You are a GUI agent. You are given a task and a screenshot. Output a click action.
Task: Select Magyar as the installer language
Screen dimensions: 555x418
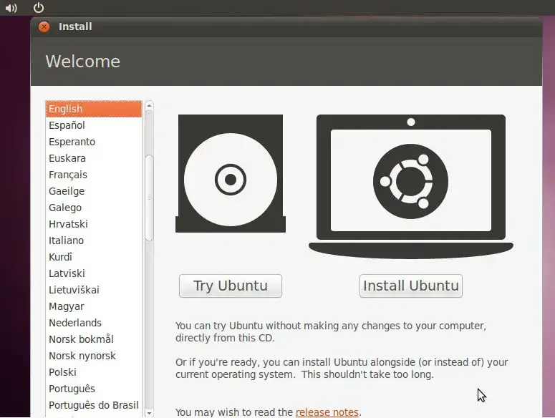pos(67,306)
